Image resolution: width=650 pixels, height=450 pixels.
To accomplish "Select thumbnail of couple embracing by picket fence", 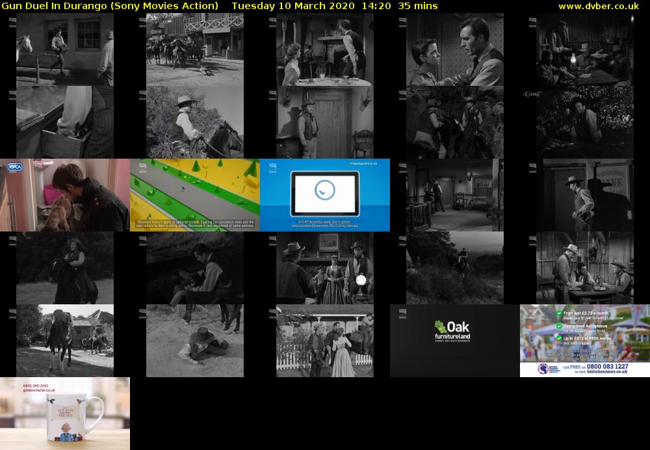I will pyautogui.click(x=325, y=341).
